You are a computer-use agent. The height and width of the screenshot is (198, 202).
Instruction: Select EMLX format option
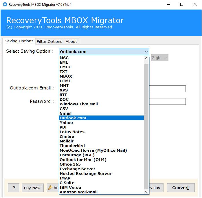click(x=101, y=67)
